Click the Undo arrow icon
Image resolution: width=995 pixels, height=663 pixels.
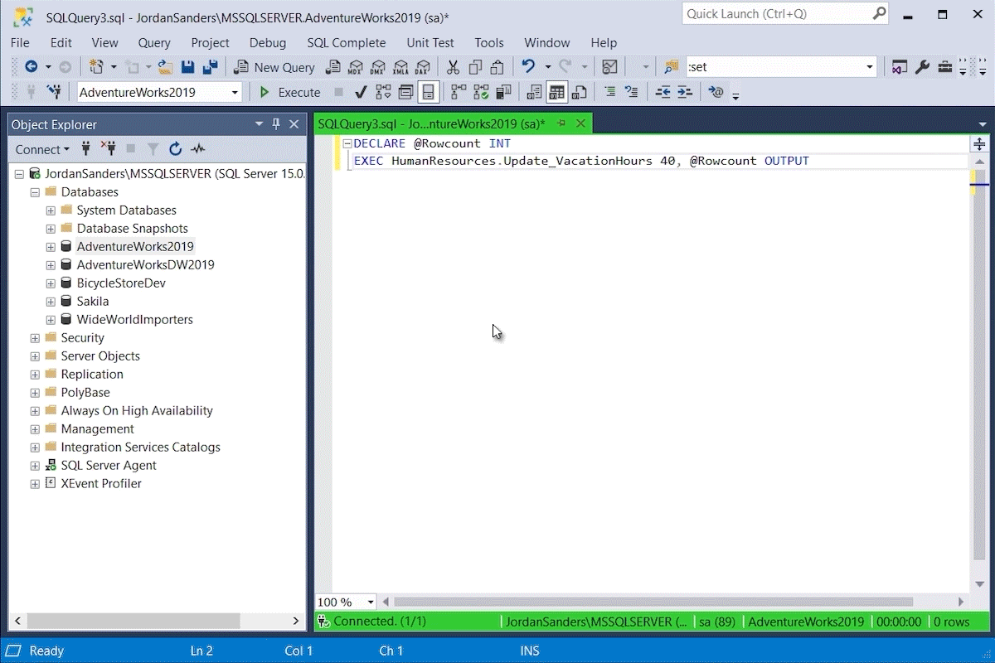point(527,67)
